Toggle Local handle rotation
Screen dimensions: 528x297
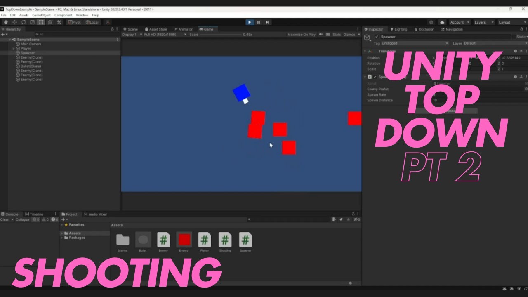click(92, 22)
